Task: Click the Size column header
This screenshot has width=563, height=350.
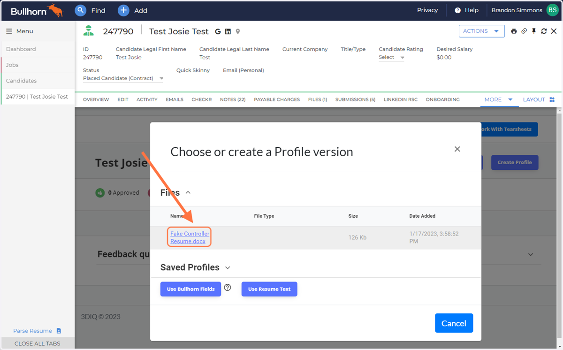Action: (x=353, y=216)
